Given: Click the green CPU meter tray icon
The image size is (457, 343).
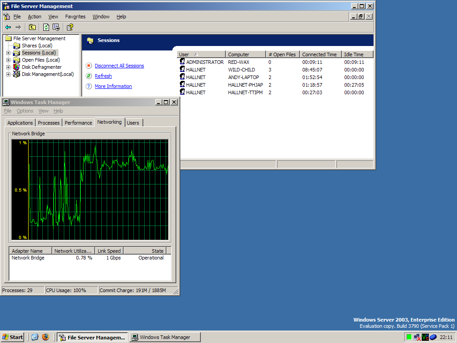Looking at the screenshot, I should click(409, 337).
